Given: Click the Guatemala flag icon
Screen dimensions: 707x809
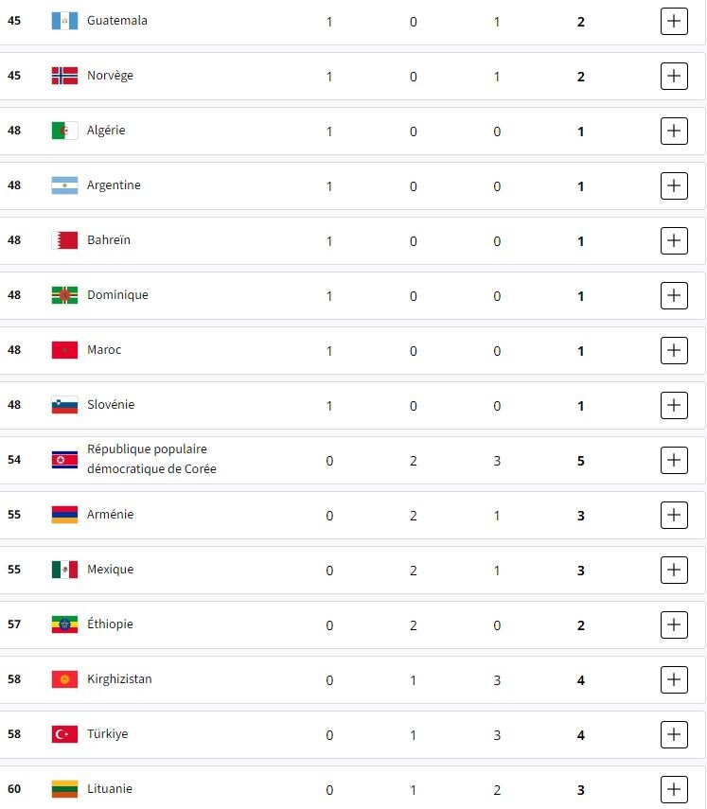Looking at the screenshot, I should point(64,21).
